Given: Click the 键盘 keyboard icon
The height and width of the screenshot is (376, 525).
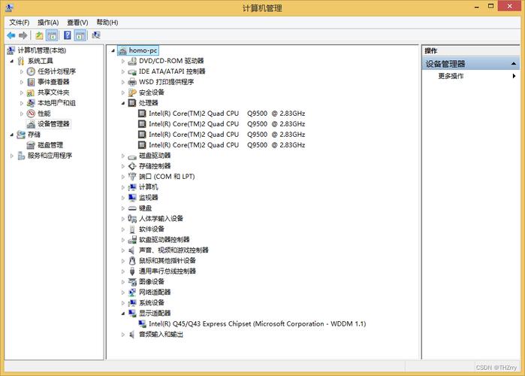Looking at the screenshot, I should click(x=132, y=208).
